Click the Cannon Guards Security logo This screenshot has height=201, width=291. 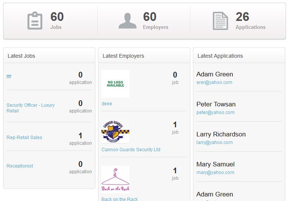[x=115, y=131]
